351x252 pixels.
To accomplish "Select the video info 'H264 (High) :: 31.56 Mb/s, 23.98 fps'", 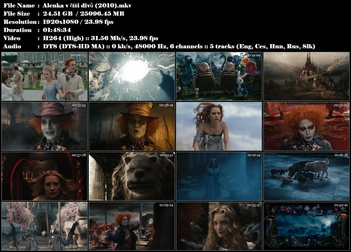I will 100,38.
